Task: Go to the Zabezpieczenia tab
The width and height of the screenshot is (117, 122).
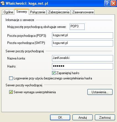Action: pyautogui.click(x=59, y=12)
